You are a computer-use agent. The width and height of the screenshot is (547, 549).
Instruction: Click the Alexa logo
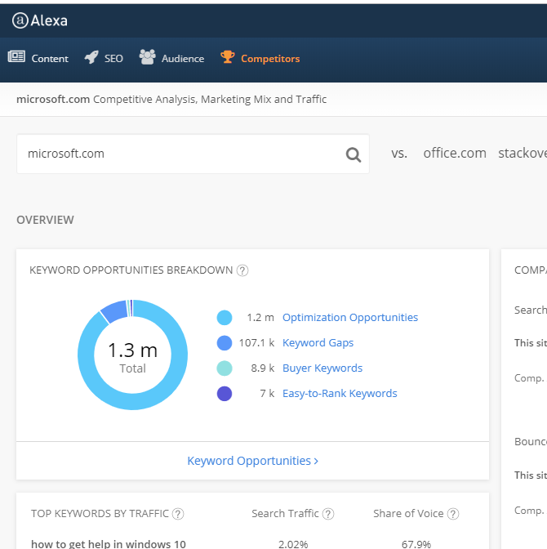(39, 20)
